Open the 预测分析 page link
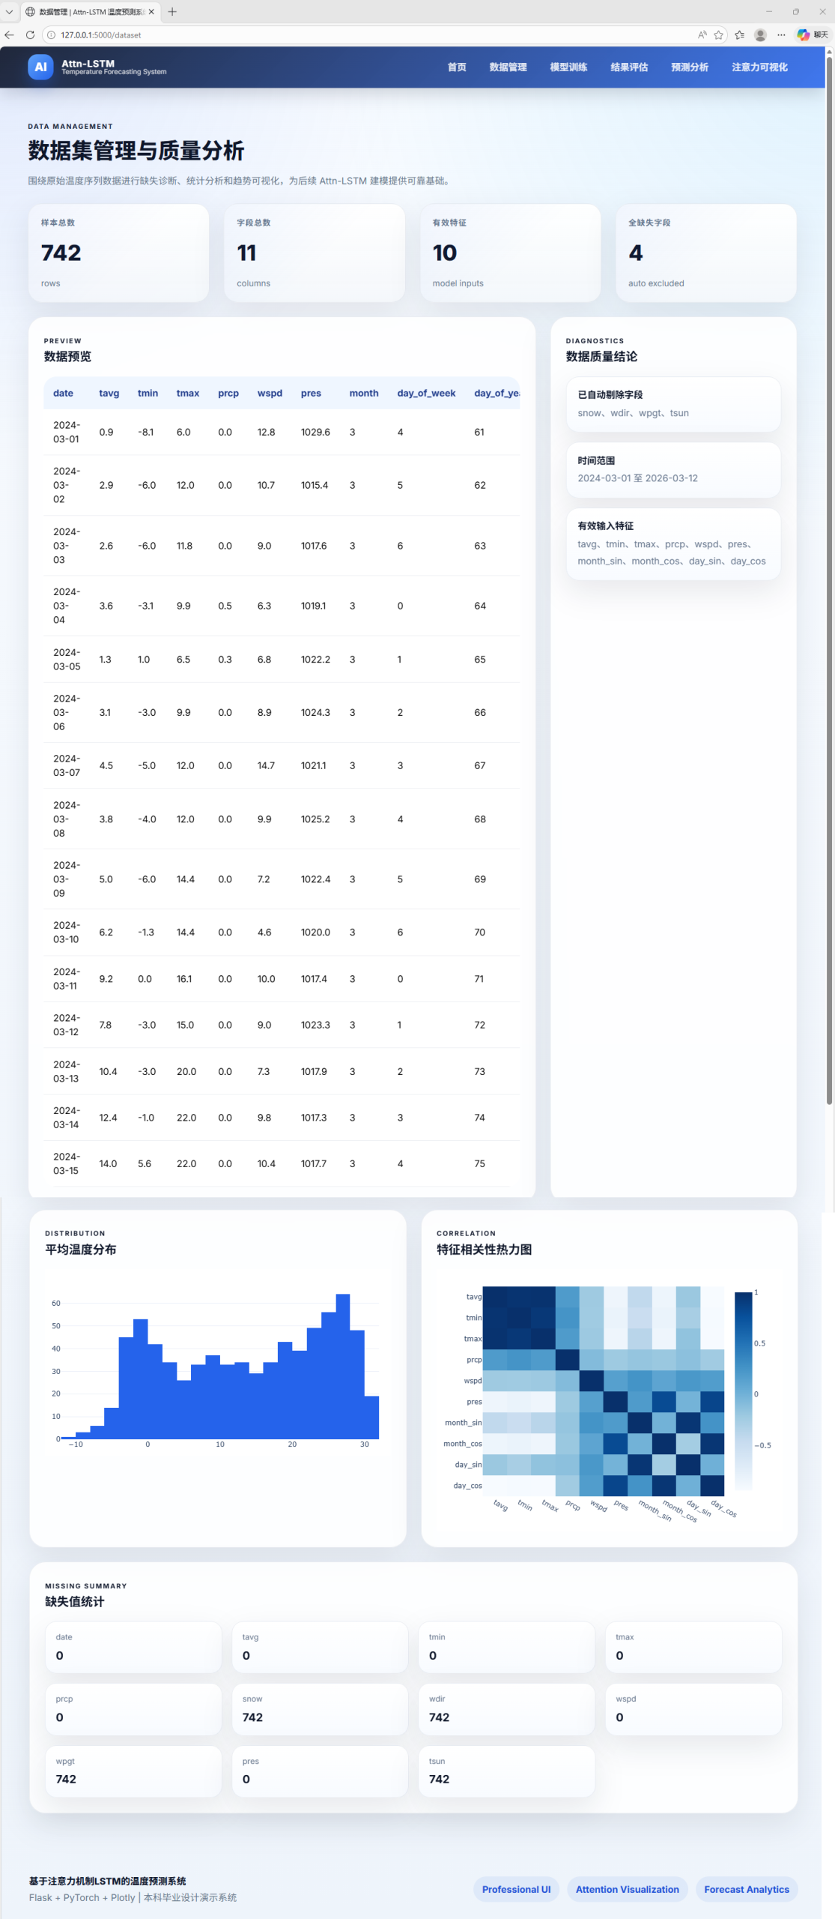835x1919 pixels. click(690, 67)
